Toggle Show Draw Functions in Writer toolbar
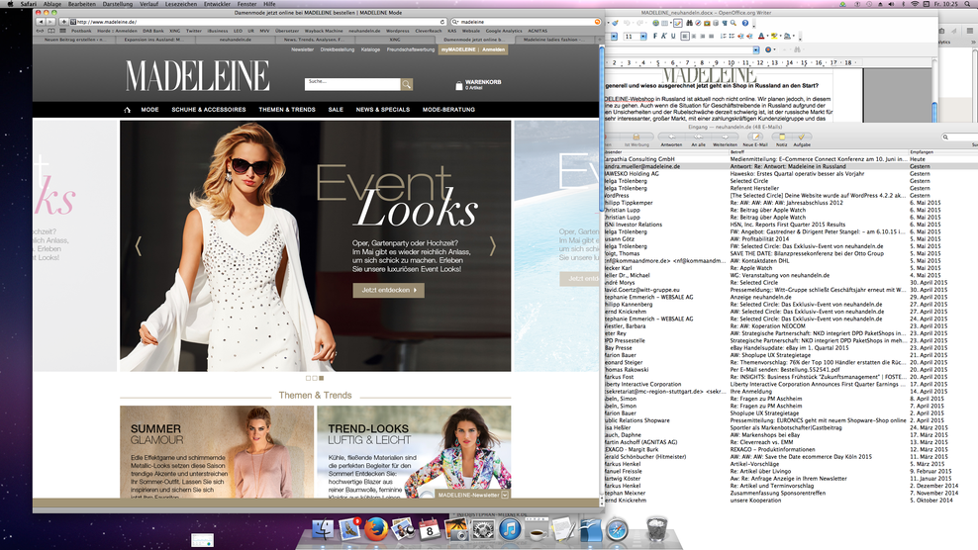 pos(678,23)
